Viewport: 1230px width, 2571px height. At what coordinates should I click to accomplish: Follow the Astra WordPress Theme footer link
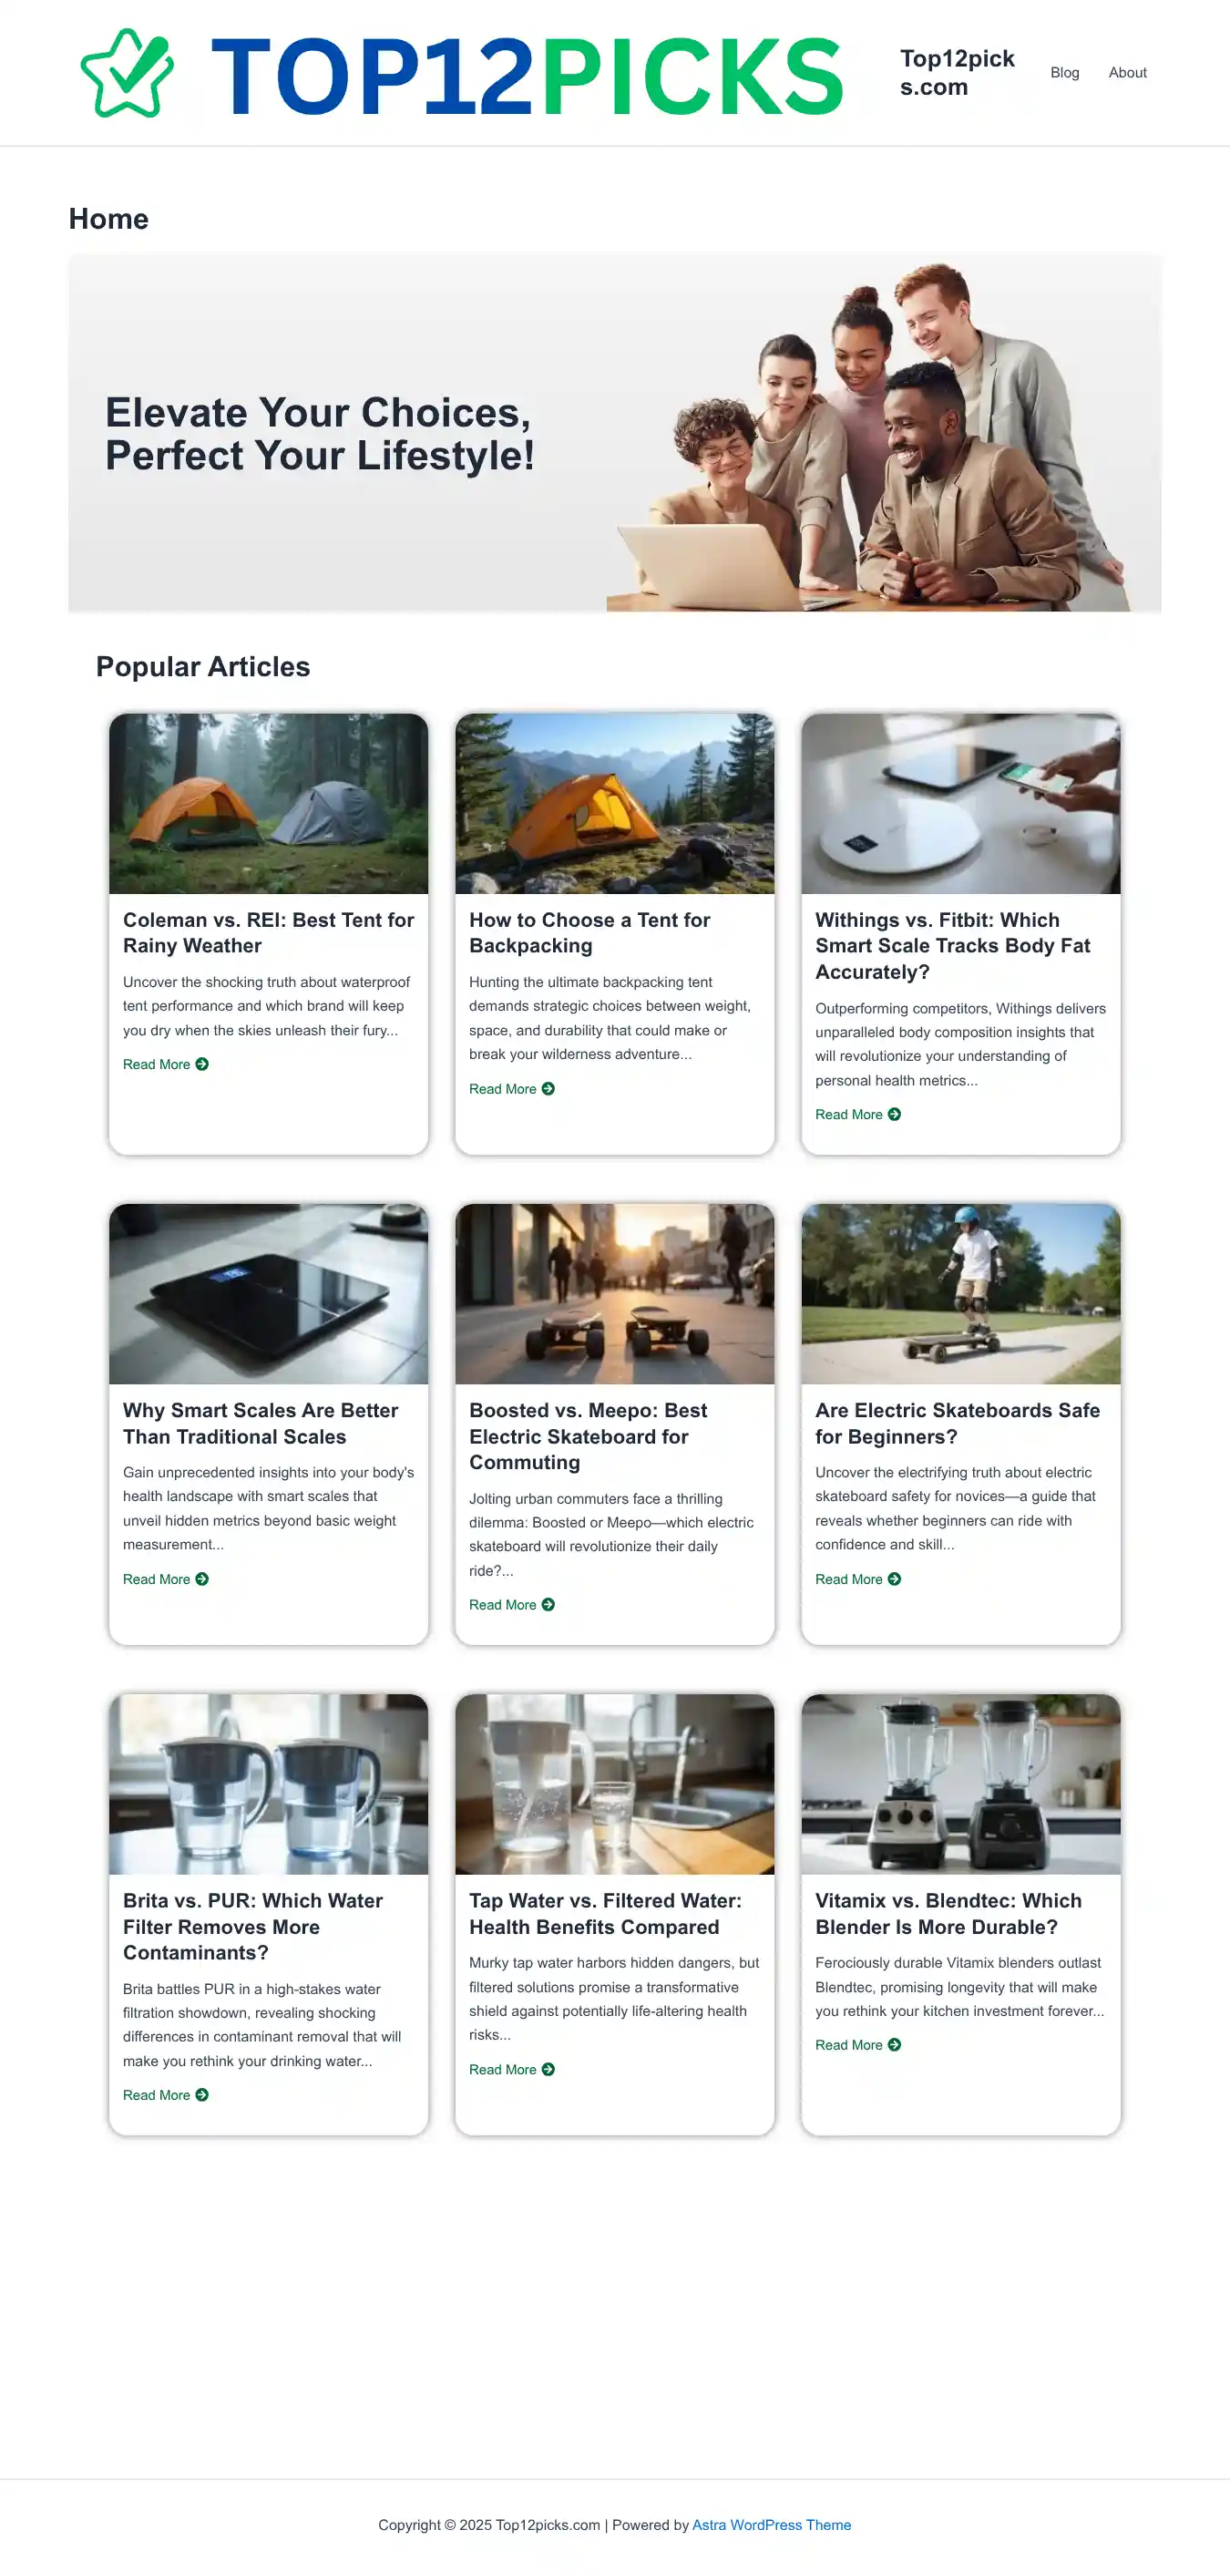771,2525
